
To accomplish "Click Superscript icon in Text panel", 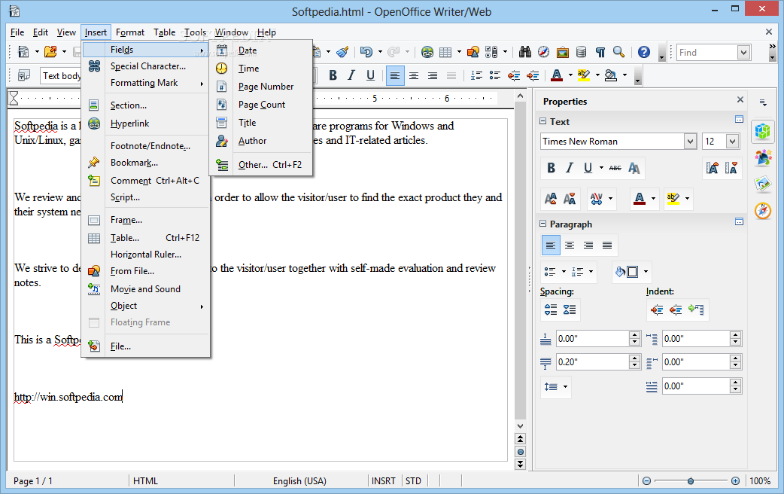I will pyautogui.click(x=551, y=199).
